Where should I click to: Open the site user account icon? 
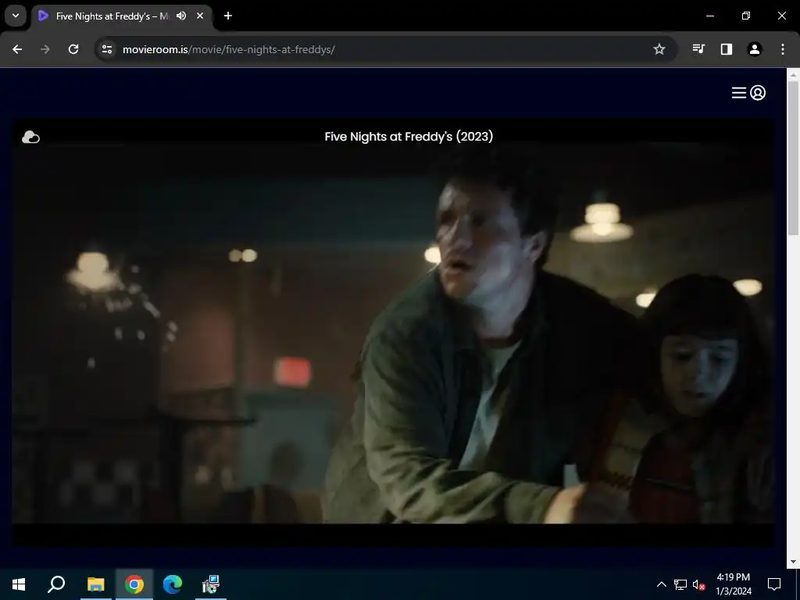[758, 93]
